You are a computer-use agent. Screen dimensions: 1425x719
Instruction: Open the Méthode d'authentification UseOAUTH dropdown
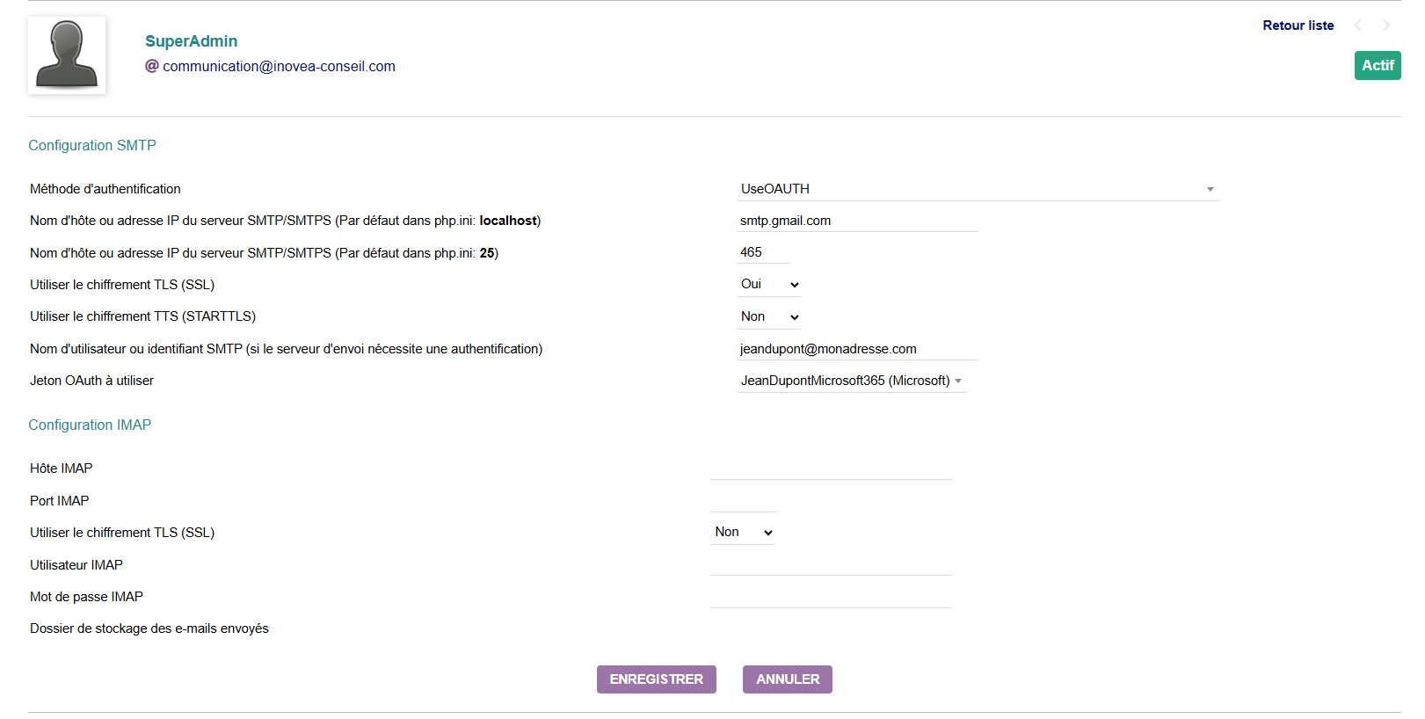click(x=977, y=189)
